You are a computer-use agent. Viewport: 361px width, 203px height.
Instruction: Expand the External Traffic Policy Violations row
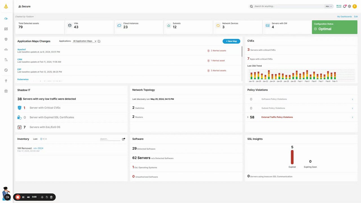pos(248,117)
